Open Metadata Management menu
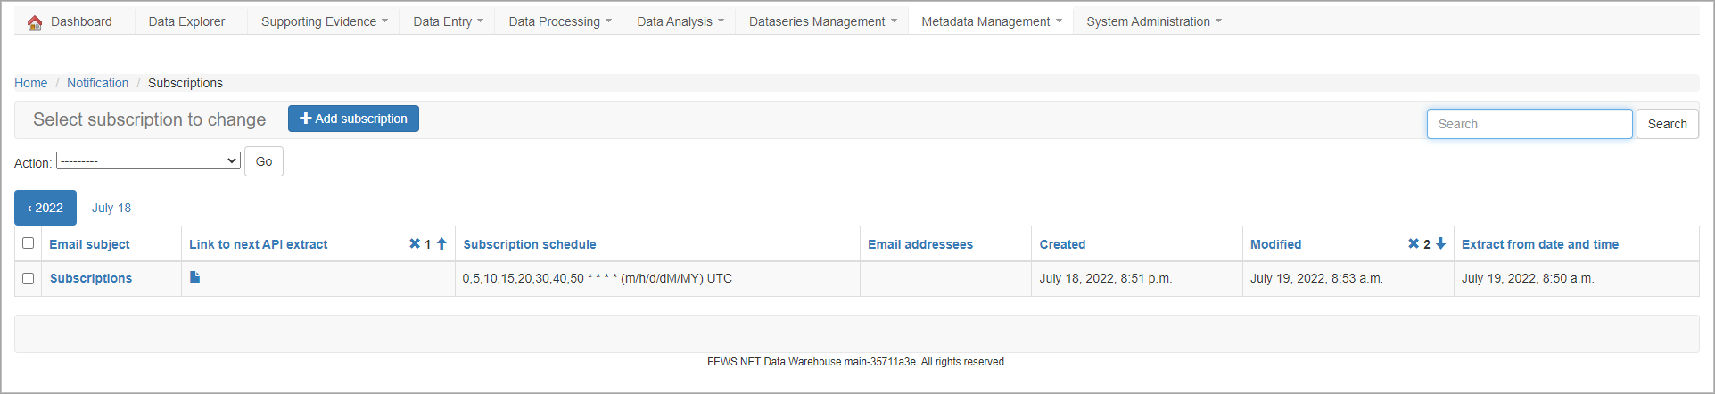Image resolution: width=1715 pixels, height=394 pixels. pyautogui.click(x=991, y=21)
